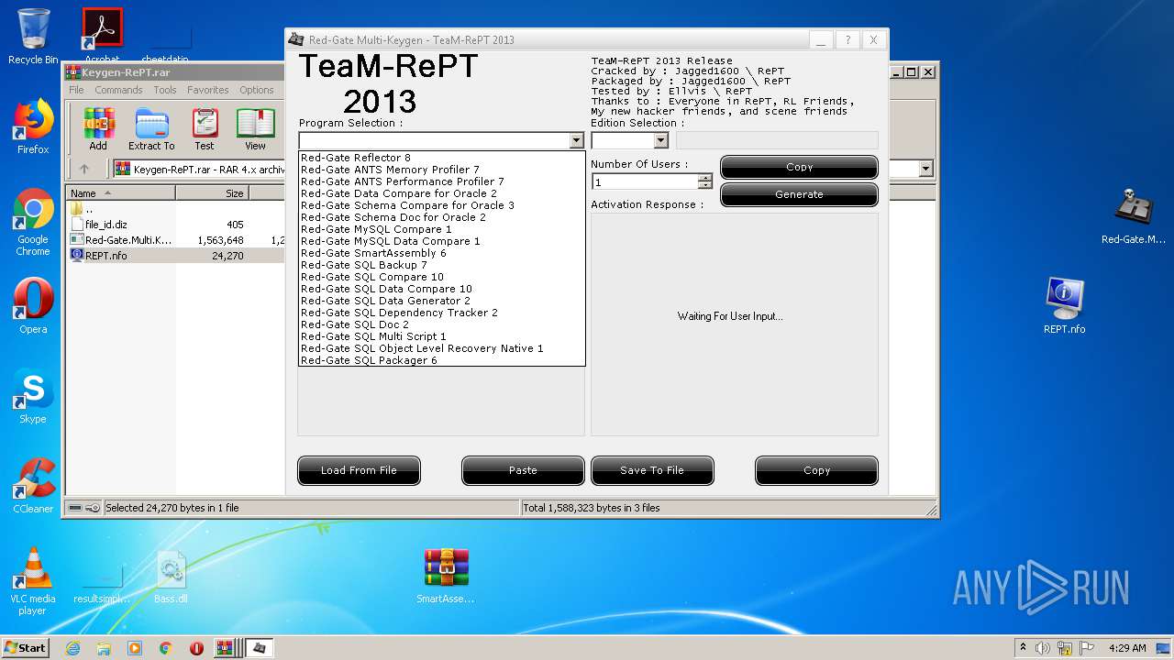Click clock in system tray

(1127, 648)
